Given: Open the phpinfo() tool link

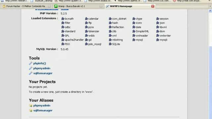Looking at the screenshot, I should pyautogui.click(x=40, y=63).
